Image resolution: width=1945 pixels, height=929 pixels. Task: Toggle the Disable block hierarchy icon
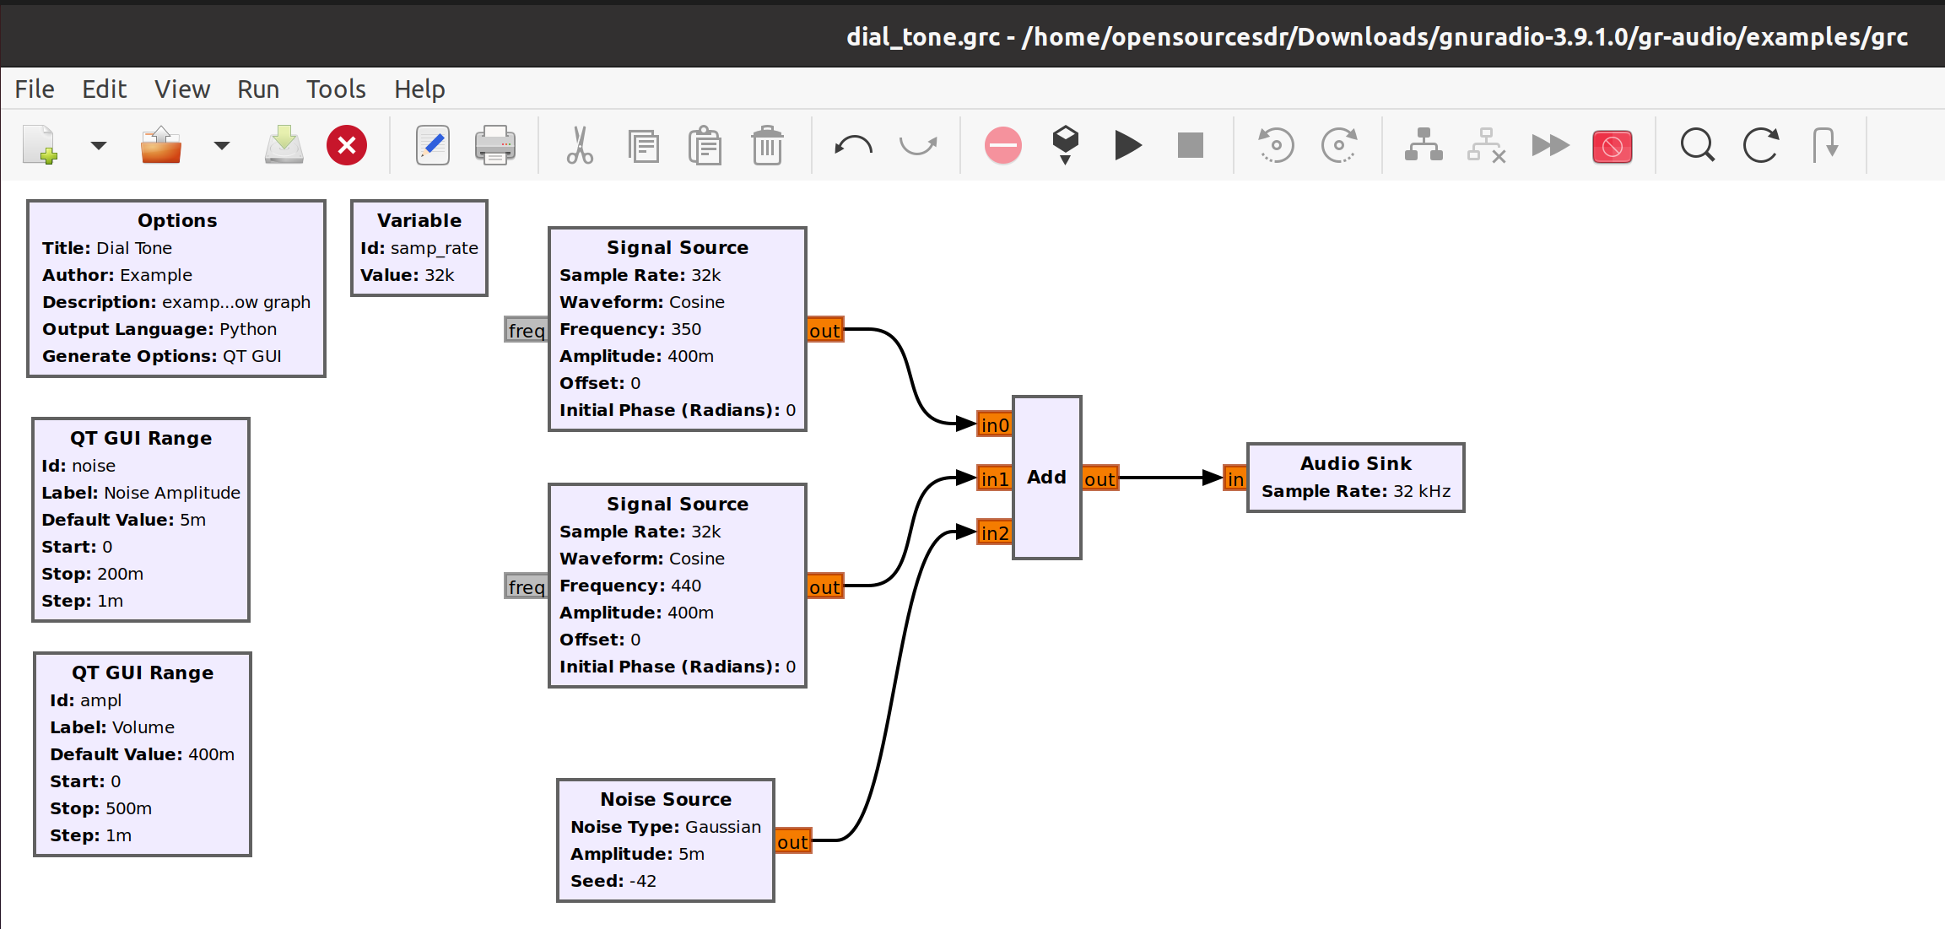[x=1486, y=146]
